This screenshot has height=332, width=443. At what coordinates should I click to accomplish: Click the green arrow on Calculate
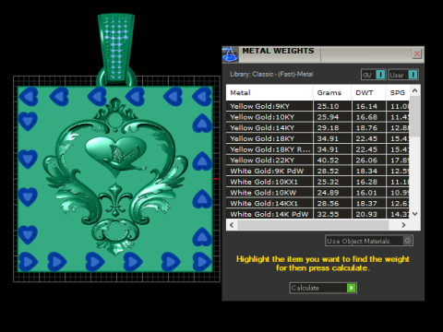point(352,288)
